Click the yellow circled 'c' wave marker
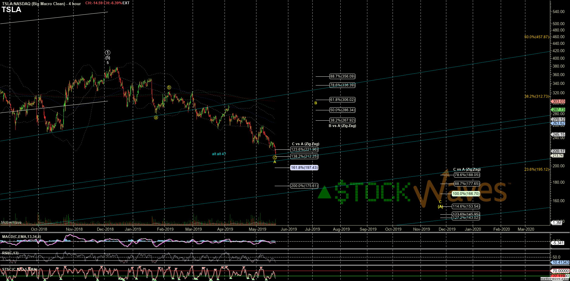The image size is (570, 281). [275, 157]
